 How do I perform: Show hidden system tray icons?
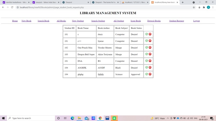pos(168,118)
